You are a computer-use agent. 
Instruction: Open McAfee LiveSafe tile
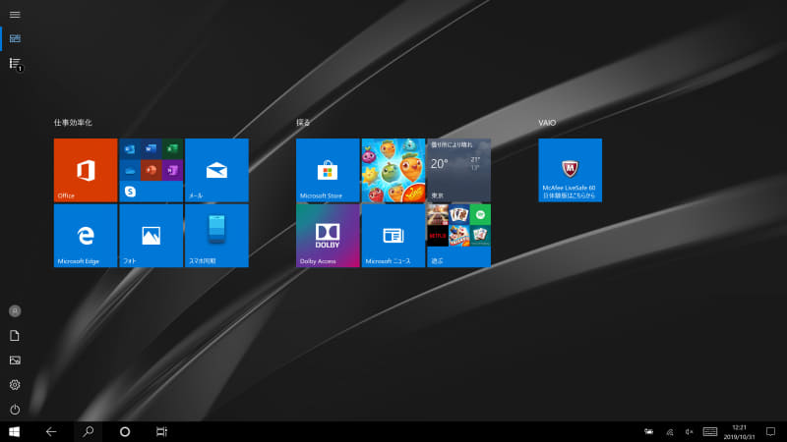pos(571,170)
